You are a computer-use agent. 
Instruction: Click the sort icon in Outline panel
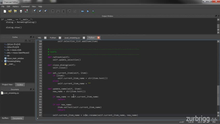(26, 41)
